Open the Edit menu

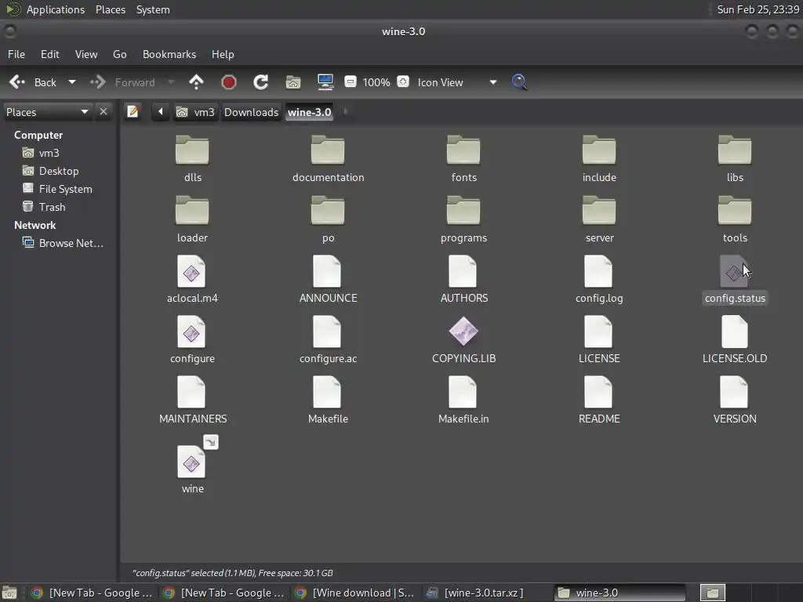tap(49, 54)
